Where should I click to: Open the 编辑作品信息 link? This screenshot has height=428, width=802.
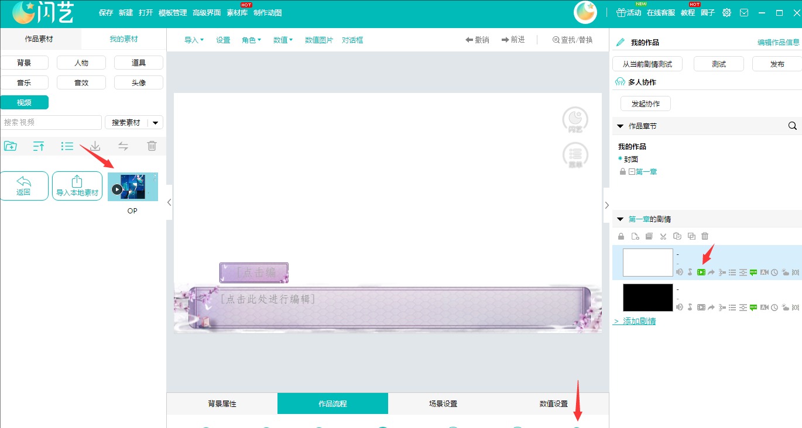[x=779, y=42]
